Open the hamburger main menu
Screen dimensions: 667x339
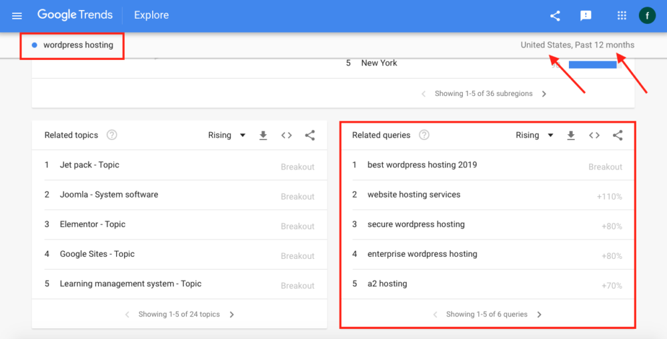pos(17,15)
